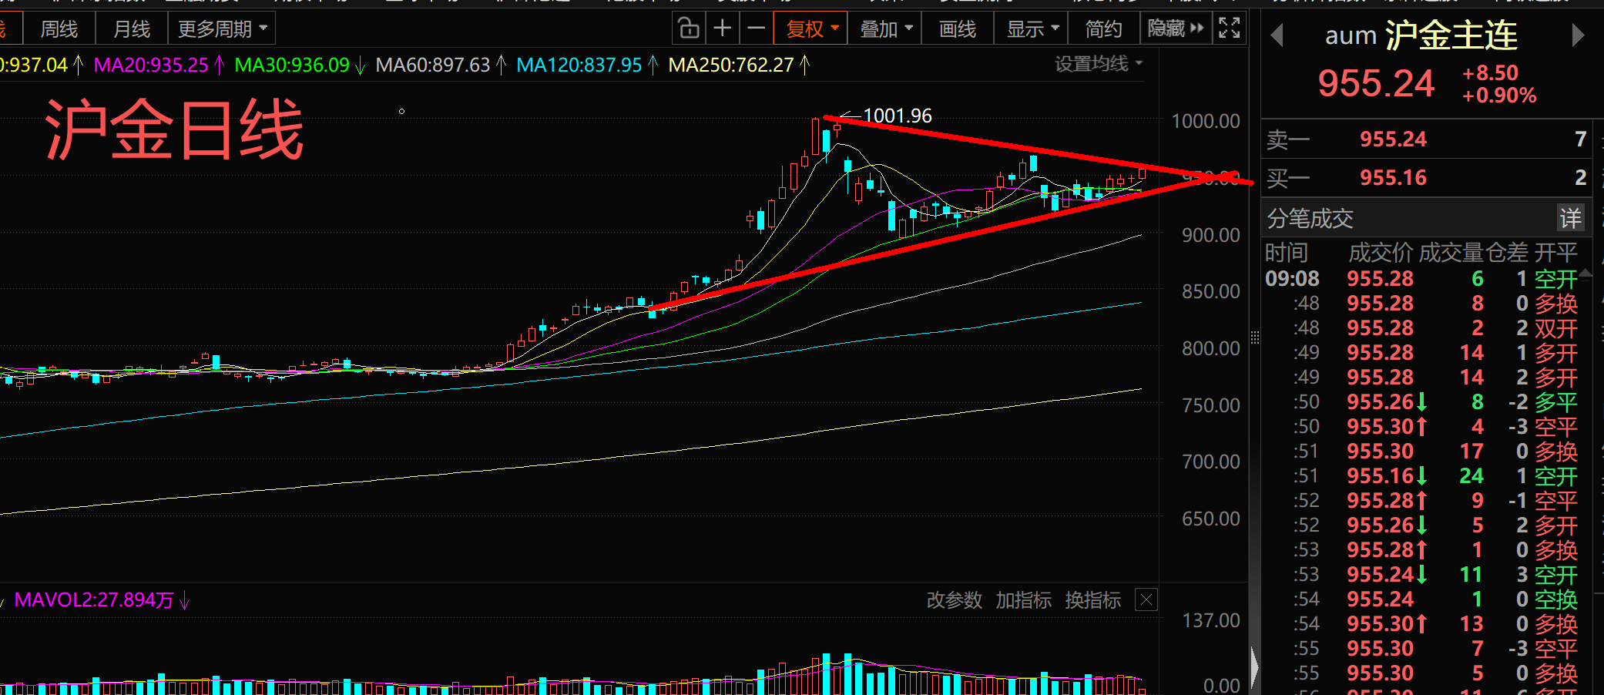Open 详 trade details
The image size is (1604, 695).
coord(1570,219)
